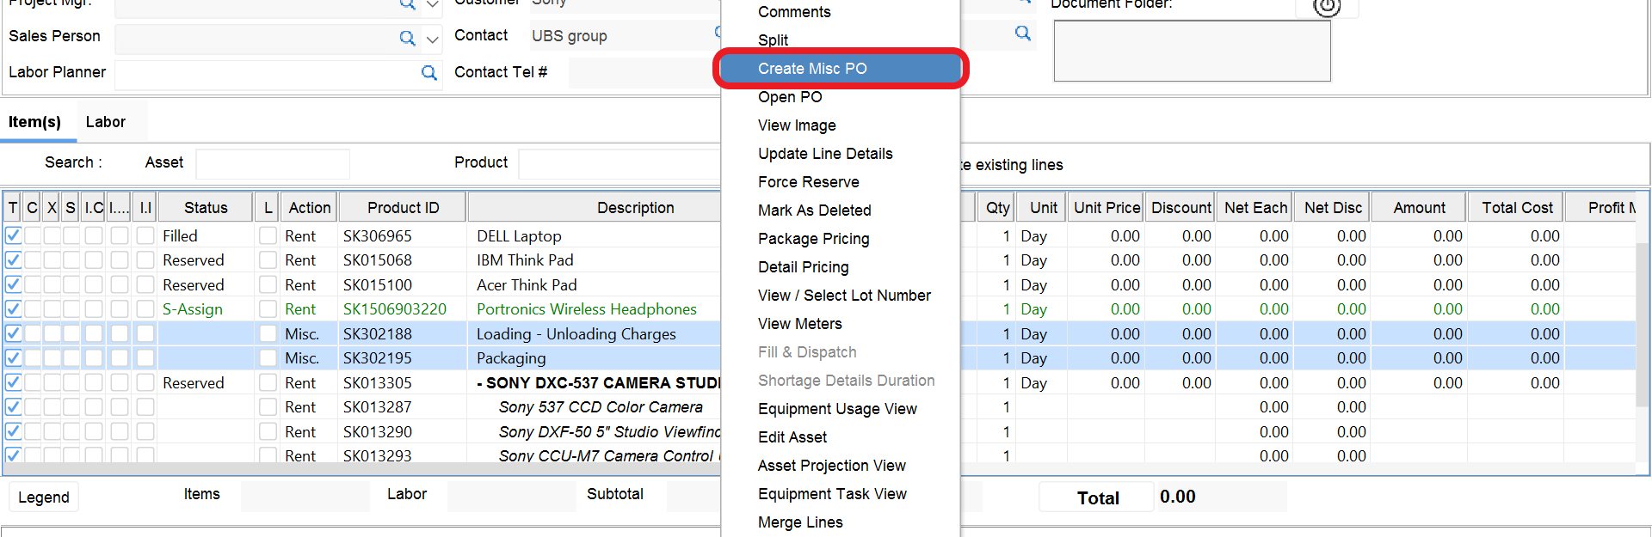Toggle the L checkbox for IBM Think Pad
The height and width of the screenshot is (537, 1652).
(x=268, y=260)
